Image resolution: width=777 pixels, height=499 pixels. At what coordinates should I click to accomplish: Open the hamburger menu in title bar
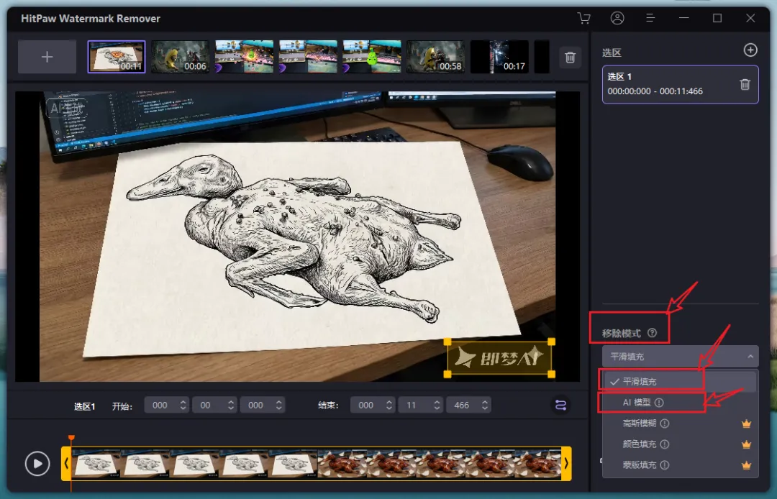pos(650,18)
